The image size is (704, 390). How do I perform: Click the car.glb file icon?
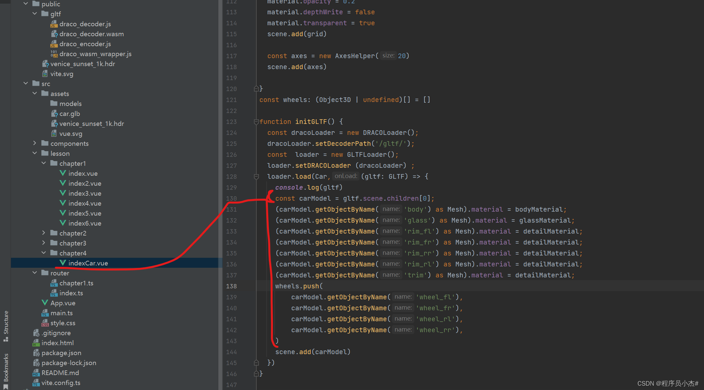[x=54, y=114]
